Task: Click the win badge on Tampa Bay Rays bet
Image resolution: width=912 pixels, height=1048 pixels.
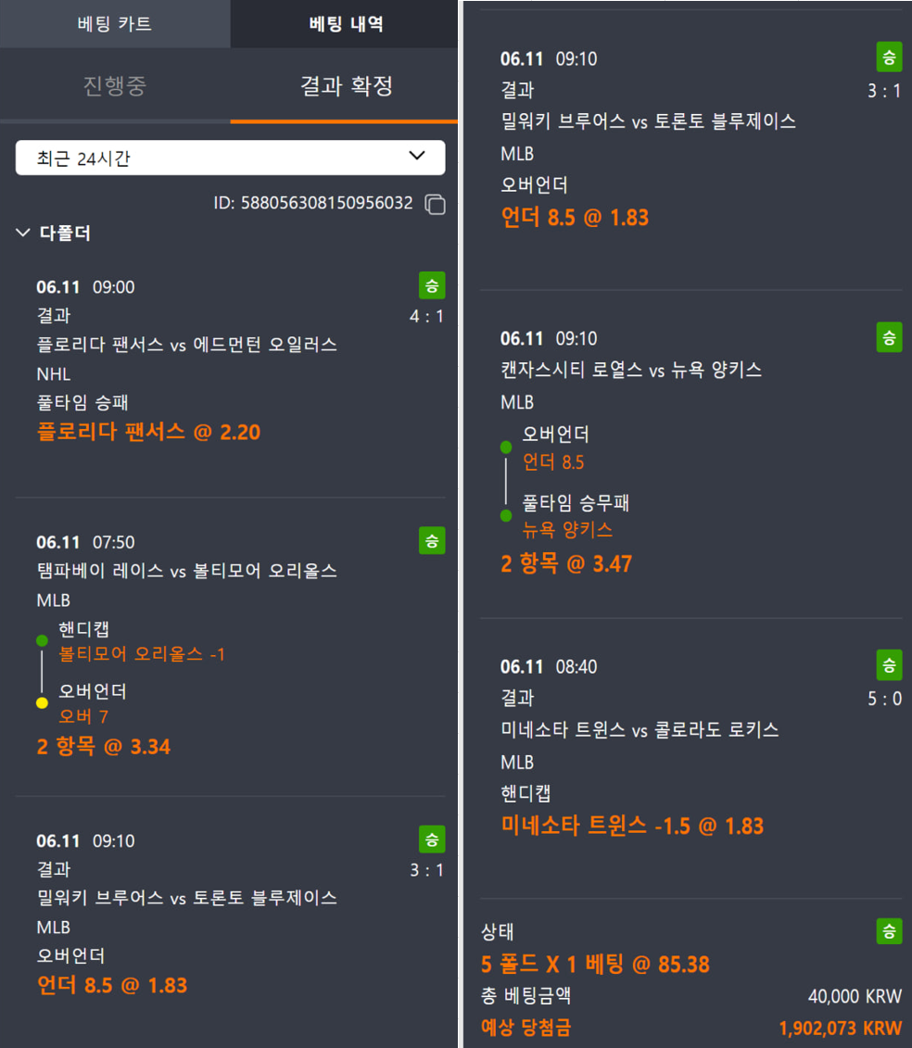Action: [432, 541]
